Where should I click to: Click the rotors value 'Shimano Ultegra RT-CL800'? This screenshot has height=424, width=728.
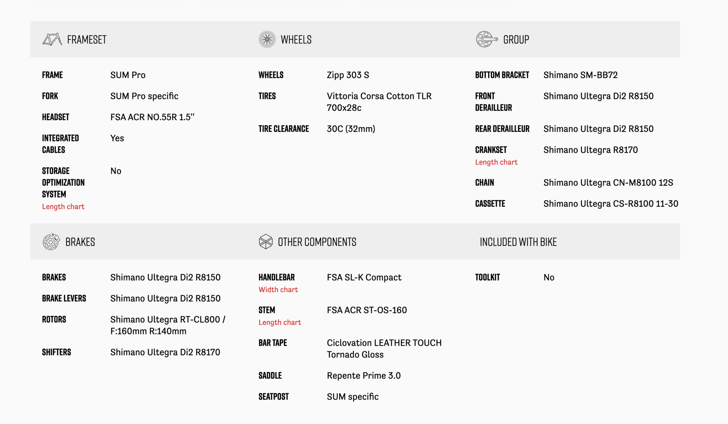point(165,319)
